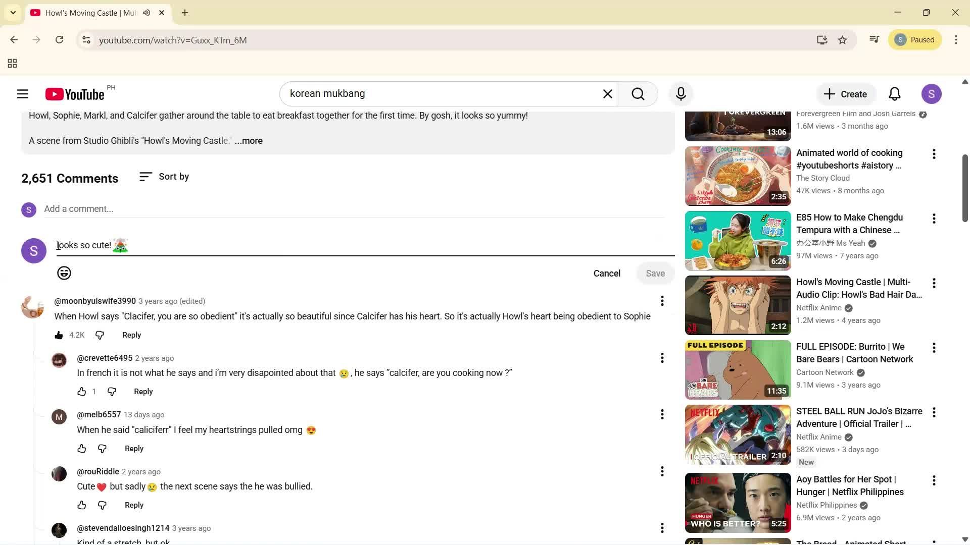970x545 pixels.
Task: Click the search magnifying glass icon
Action: click(x=638, y=93)
